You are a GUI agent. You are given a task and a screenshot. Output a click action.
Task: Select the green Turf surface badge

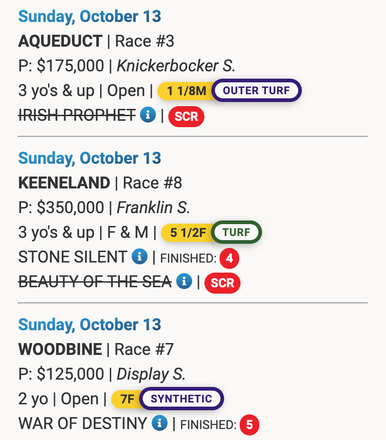pyautogui.click(x=236, y=232)
